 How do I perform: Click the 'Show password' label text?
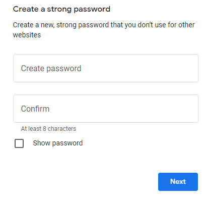[x=58, y=143]
